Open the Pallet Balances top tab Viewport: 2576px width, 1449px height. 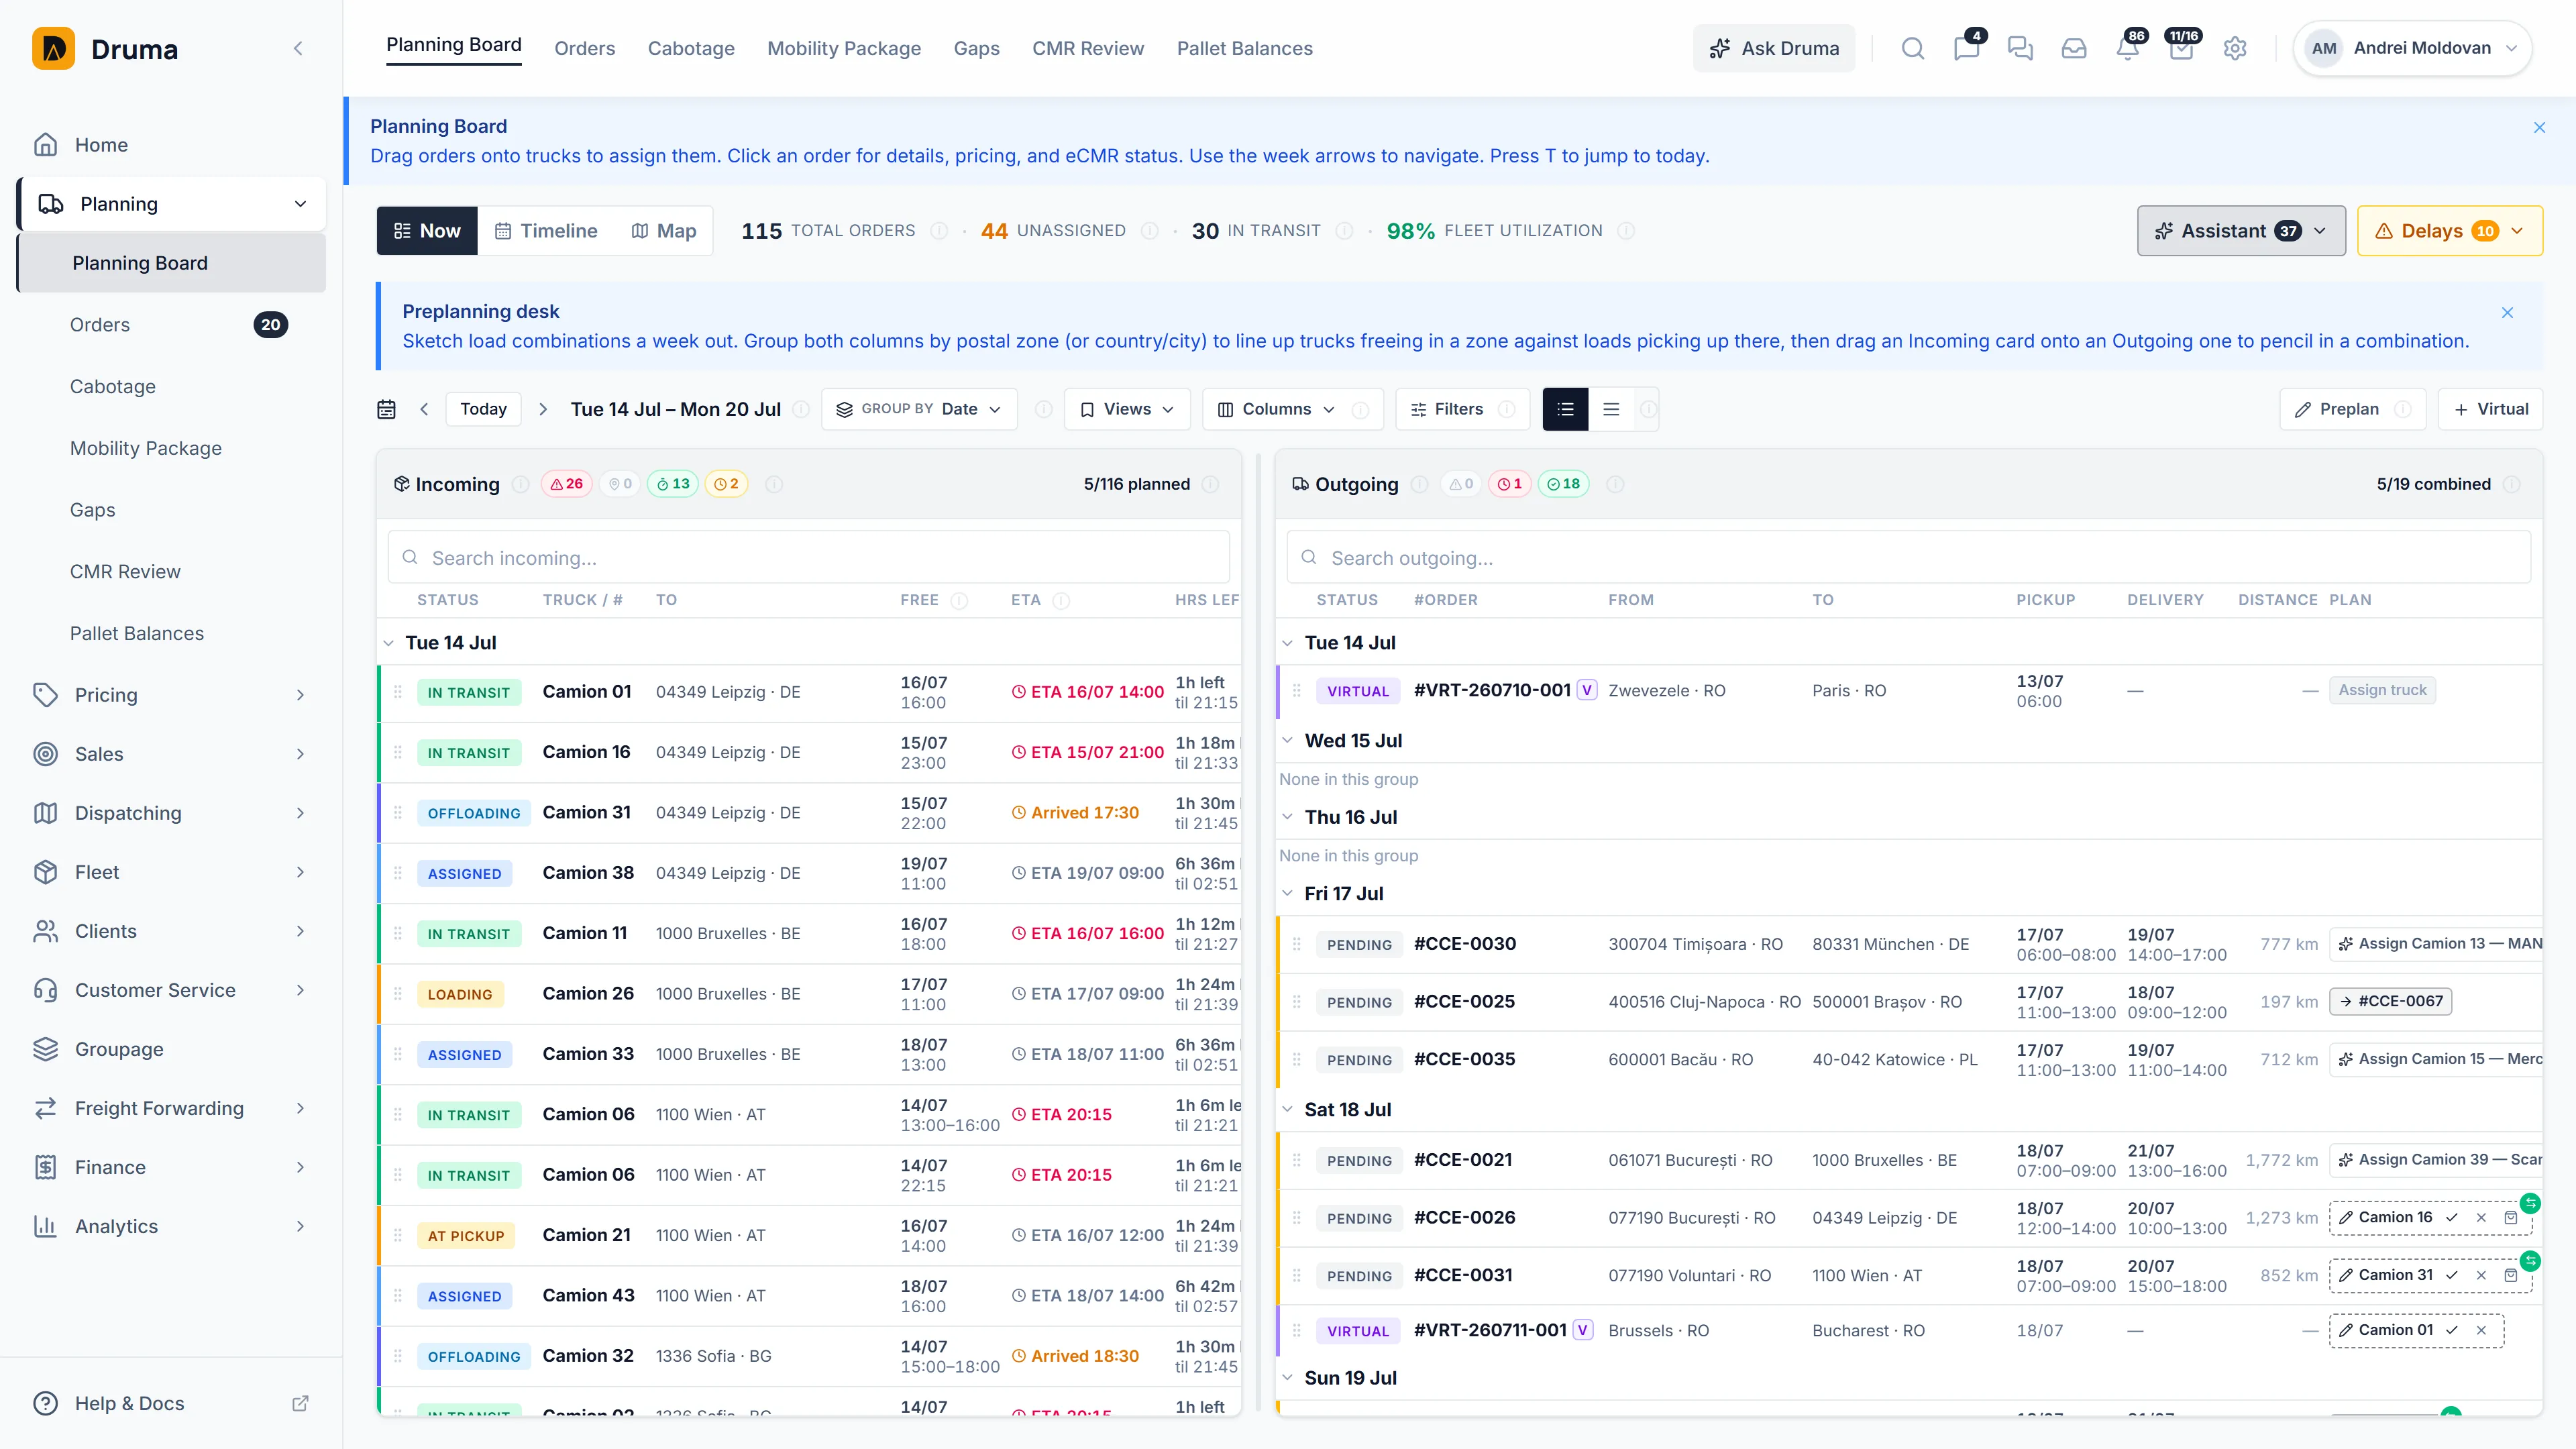point(1244,48)
